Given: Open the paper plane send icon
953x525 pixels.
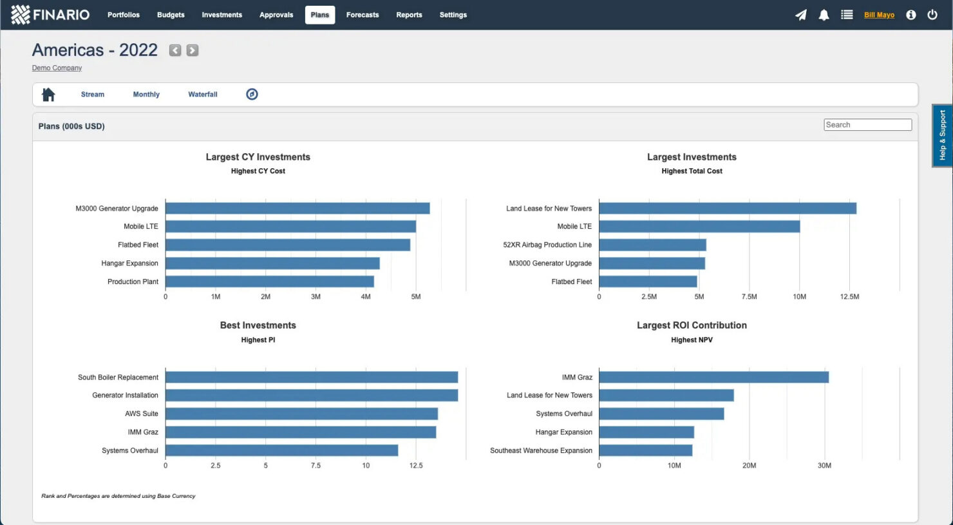Looking at the screenshot, I should pos(800,15).
